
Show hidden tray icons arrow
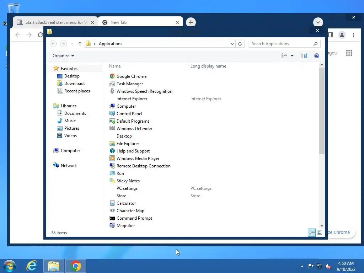pos(302,266)
